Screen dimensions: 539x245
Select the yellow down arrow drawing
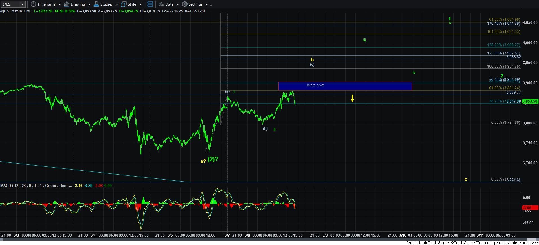352,98
